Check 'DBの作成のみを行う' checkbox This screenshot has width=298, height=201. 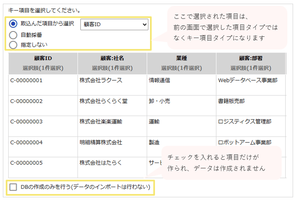(x=13, y=187)
